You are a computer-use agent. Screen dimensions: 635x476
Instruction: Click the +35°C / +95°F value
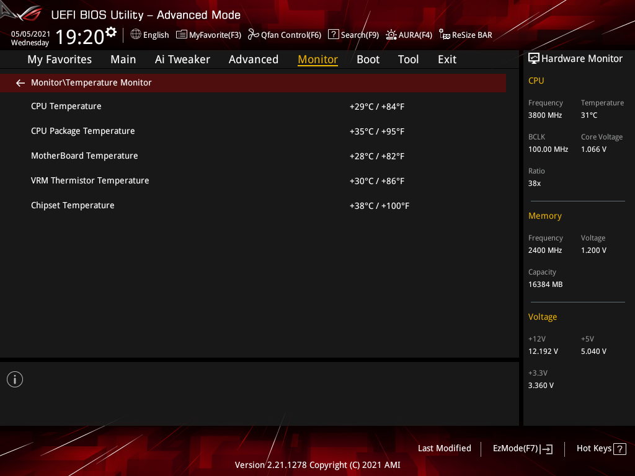377,131
